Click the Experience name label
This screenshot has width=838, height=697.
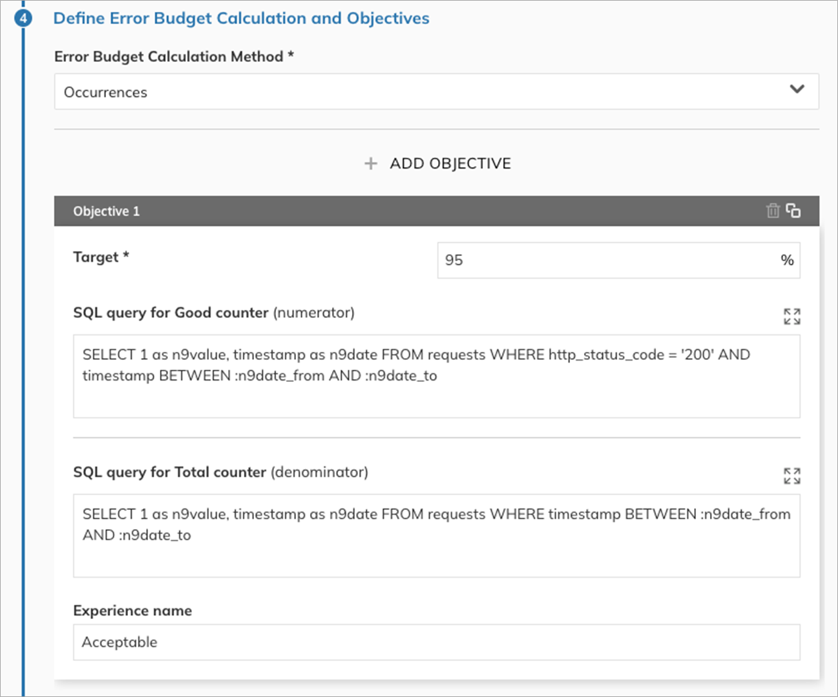133,611
